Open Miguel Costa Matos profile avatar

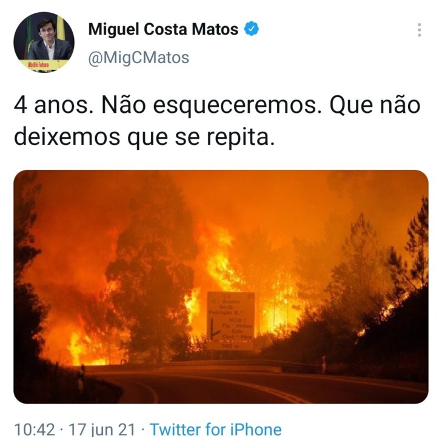(44, 42)
